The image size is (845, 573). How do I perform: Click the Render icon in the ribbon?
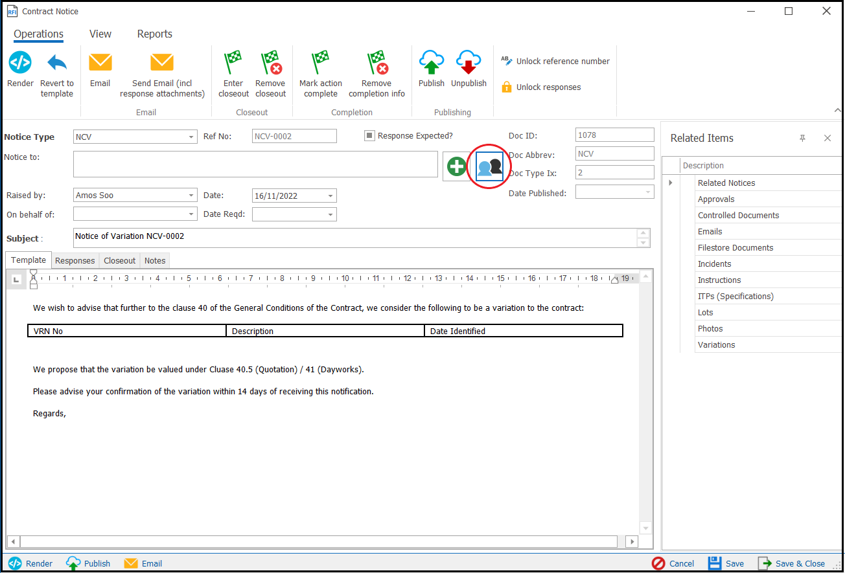coord(20,63)
